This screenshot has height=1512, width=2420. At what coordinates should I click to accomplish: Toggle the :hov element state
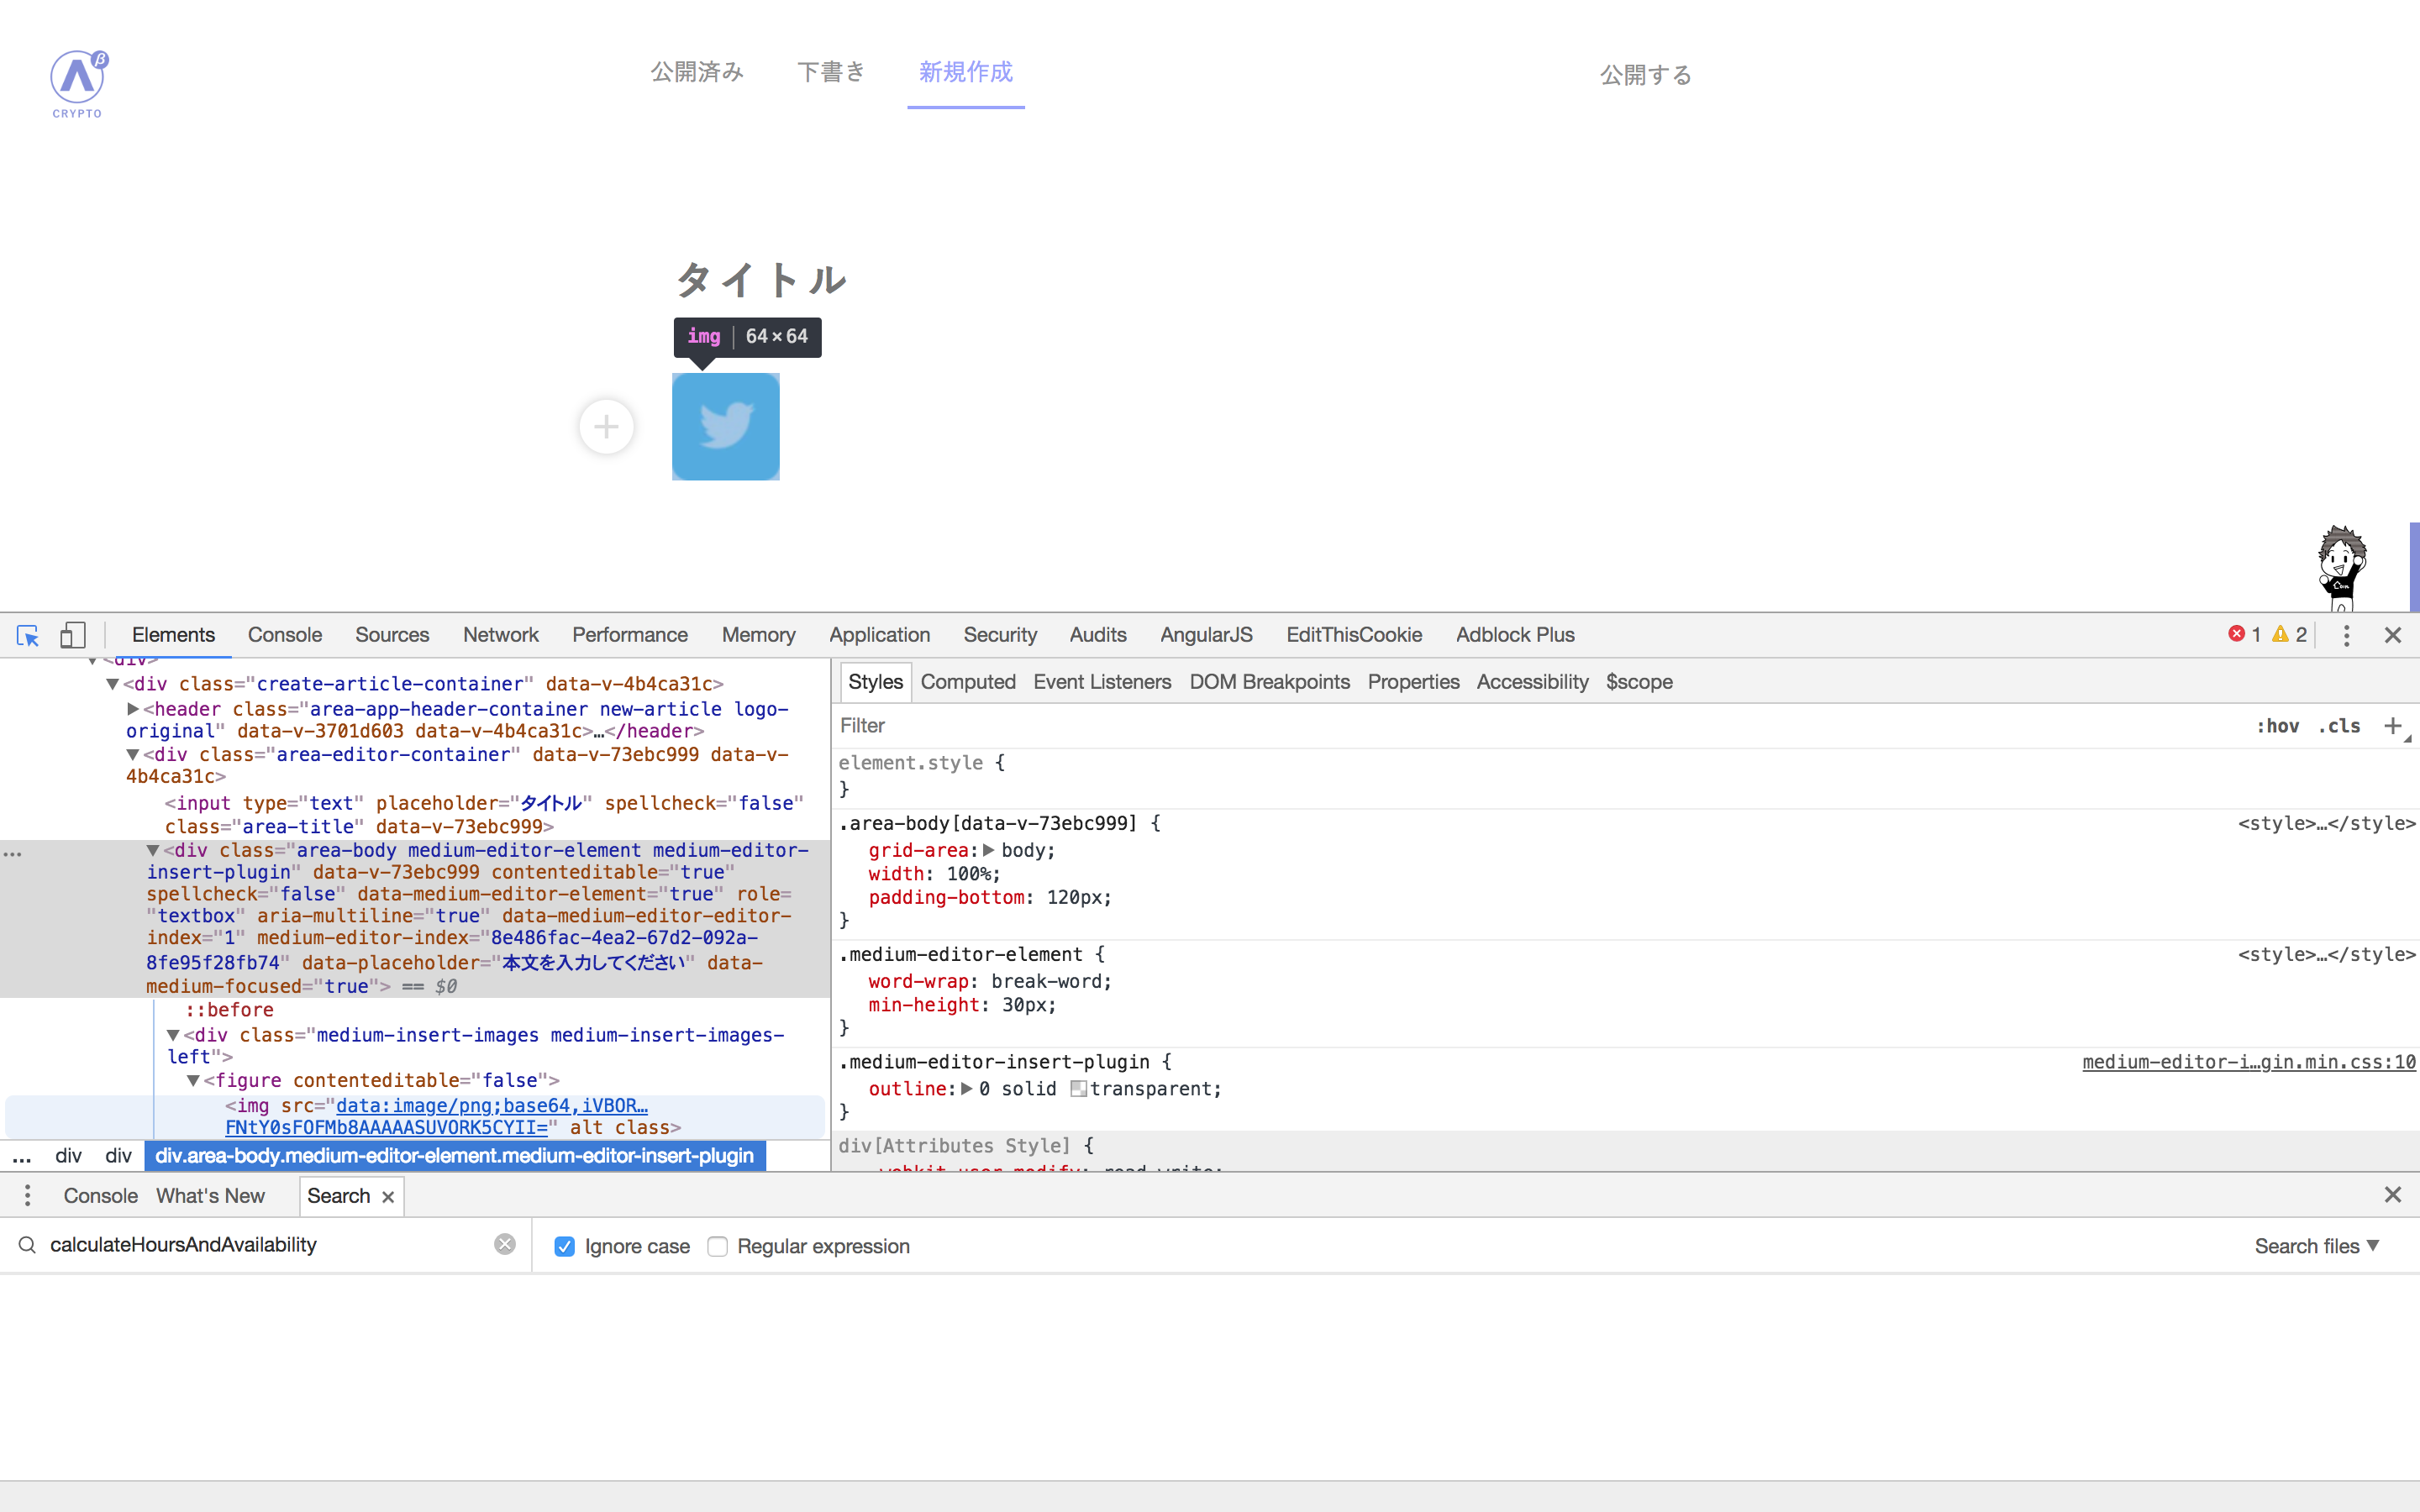(2277, 726)
